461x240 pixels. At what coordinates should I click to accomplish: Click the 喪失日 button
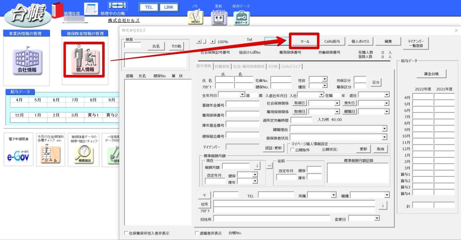click(x=350, y=103)
